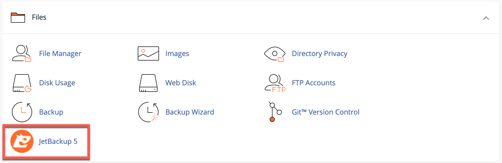This screenshot has height=163, width=502.
Task: Click the Backup clock icon
Action: click(x=22, y=112)
